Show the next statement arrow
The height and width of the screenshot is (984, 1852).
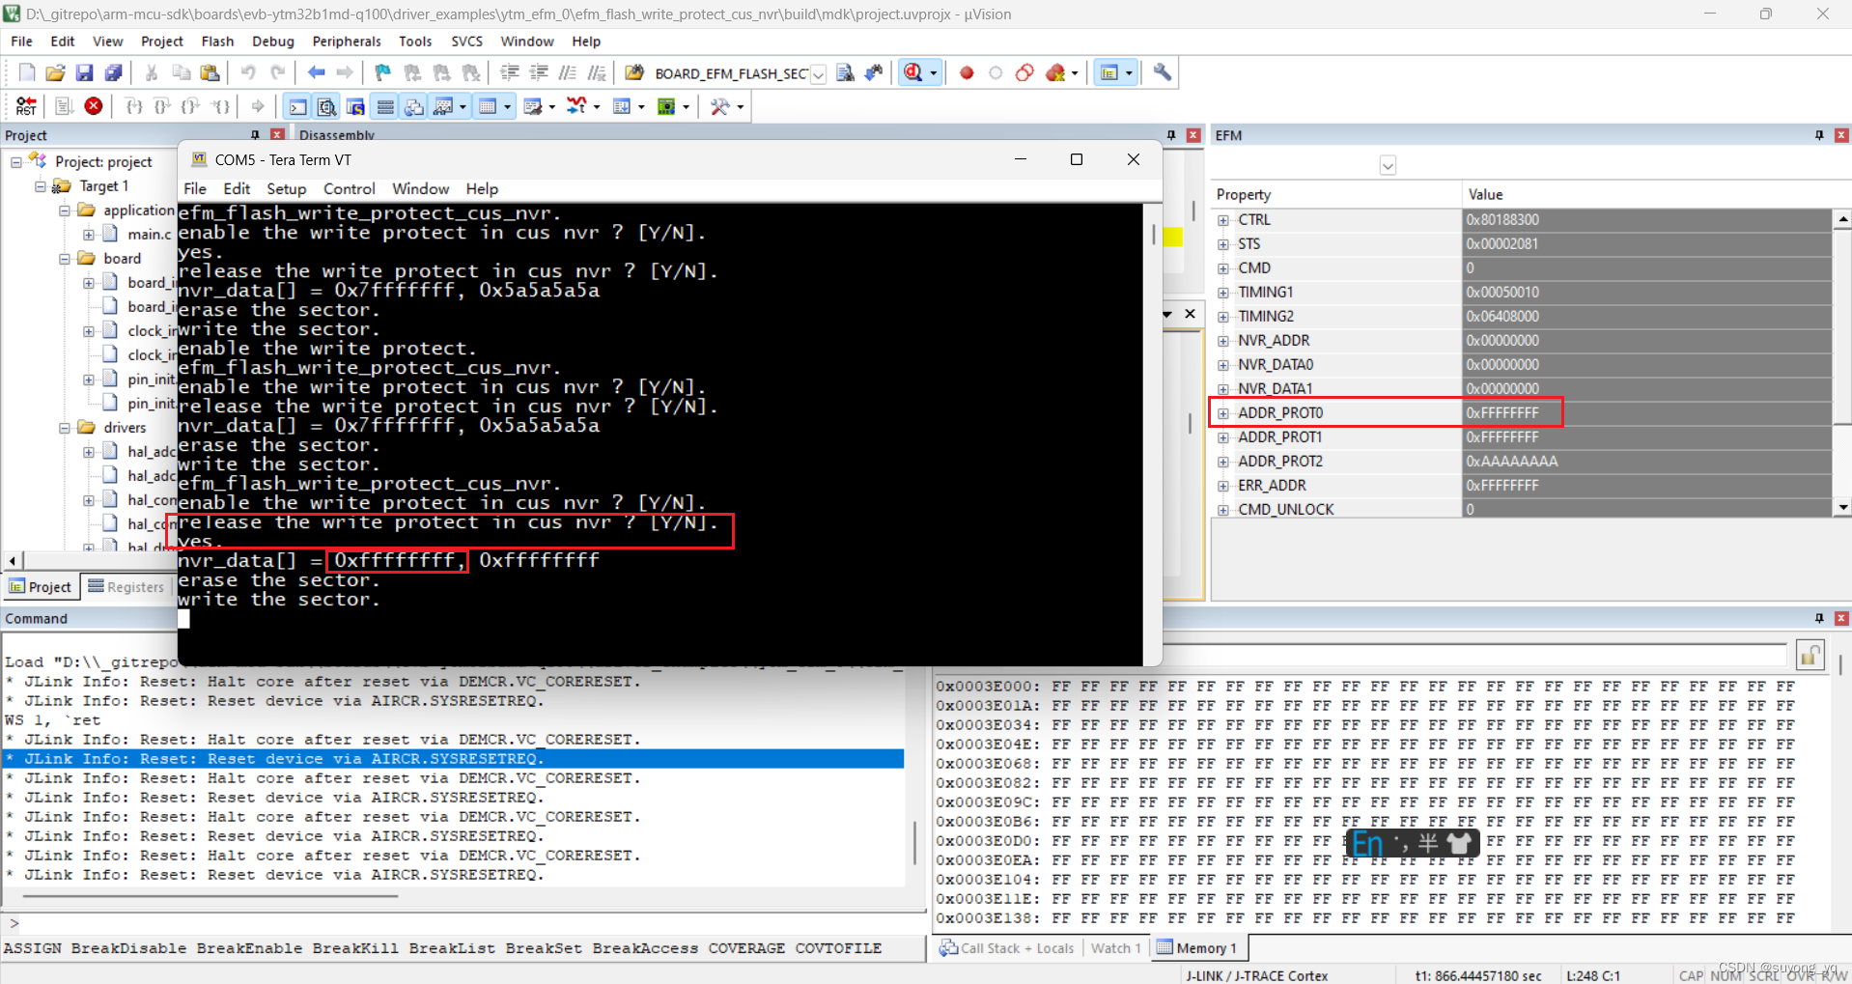(x=258, y=106)
